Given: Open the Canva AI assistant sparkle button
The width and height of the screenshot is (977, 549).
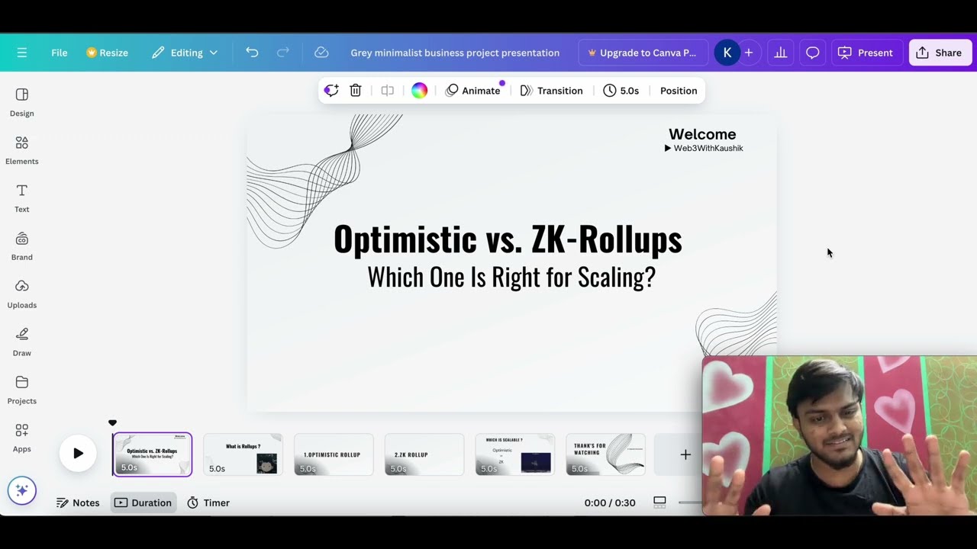Looking at the screenshot, I should pyautogui.click(x=22, y=490).
